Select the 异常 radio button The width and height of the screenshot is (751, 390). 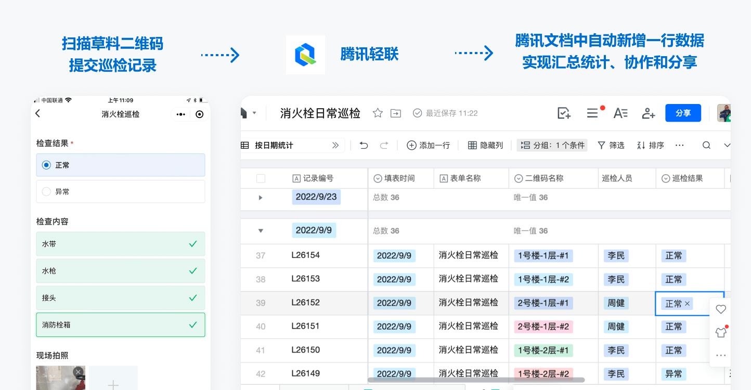coord(46,191)
